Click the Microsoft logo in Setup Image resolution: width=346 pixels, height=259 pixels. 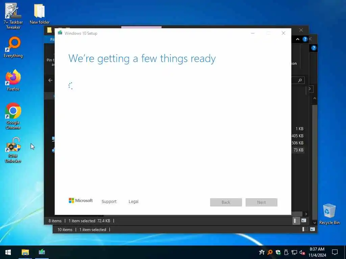(x=81, y=200)
